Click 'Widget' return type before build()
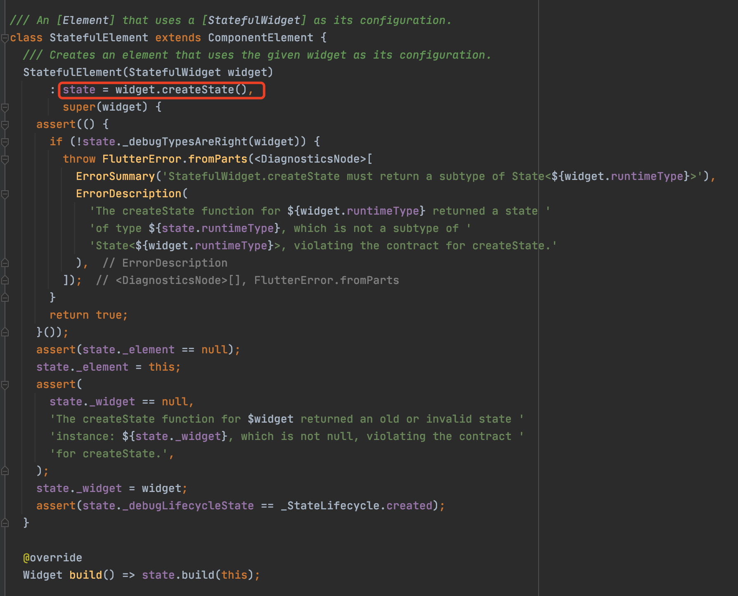Image resolution: width=738 pixels, height=596 pixels. [x=43, y=575]
